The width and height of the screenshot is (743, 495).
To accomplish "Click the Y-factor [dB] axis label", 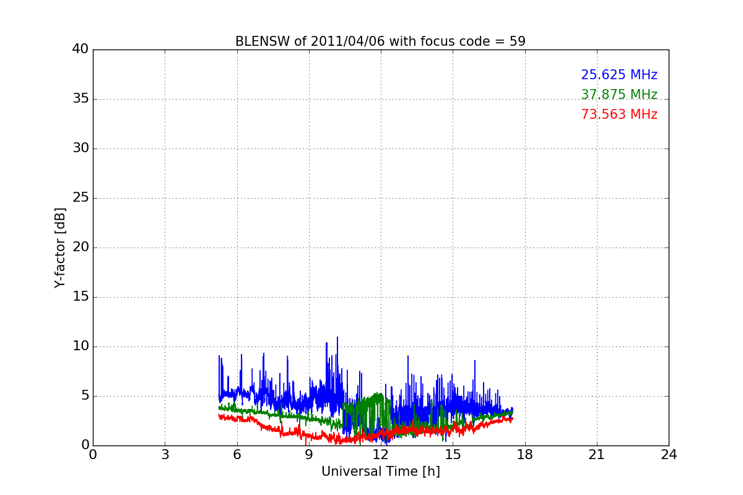I will (x=60, y=247).
